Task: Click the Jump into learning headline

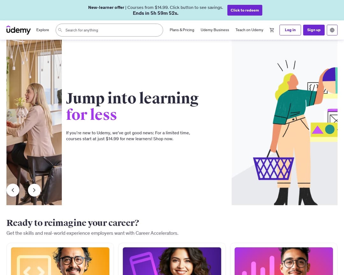Action: click(132, 98)
